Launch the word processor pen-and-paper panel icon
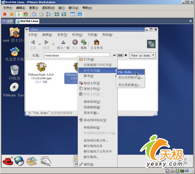Viewport: 195px width, 174px height. (x=46, y=161)
